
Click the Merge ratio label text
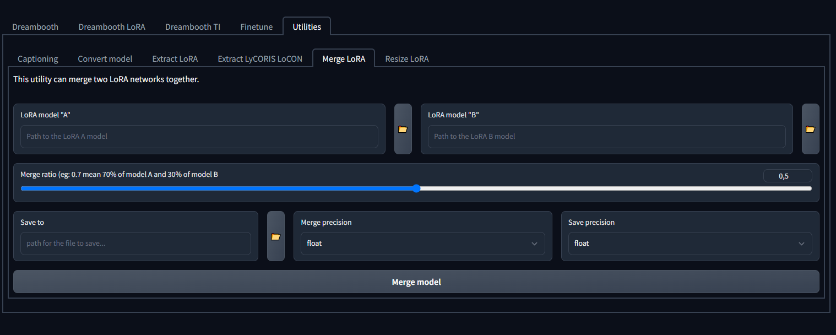coord(119,174)
